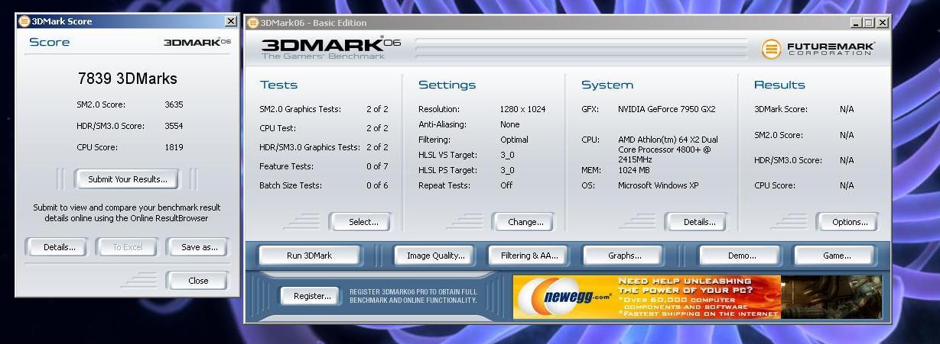
Task: Click Feature Tests count 0 of 7
Action: click(377, 166)
